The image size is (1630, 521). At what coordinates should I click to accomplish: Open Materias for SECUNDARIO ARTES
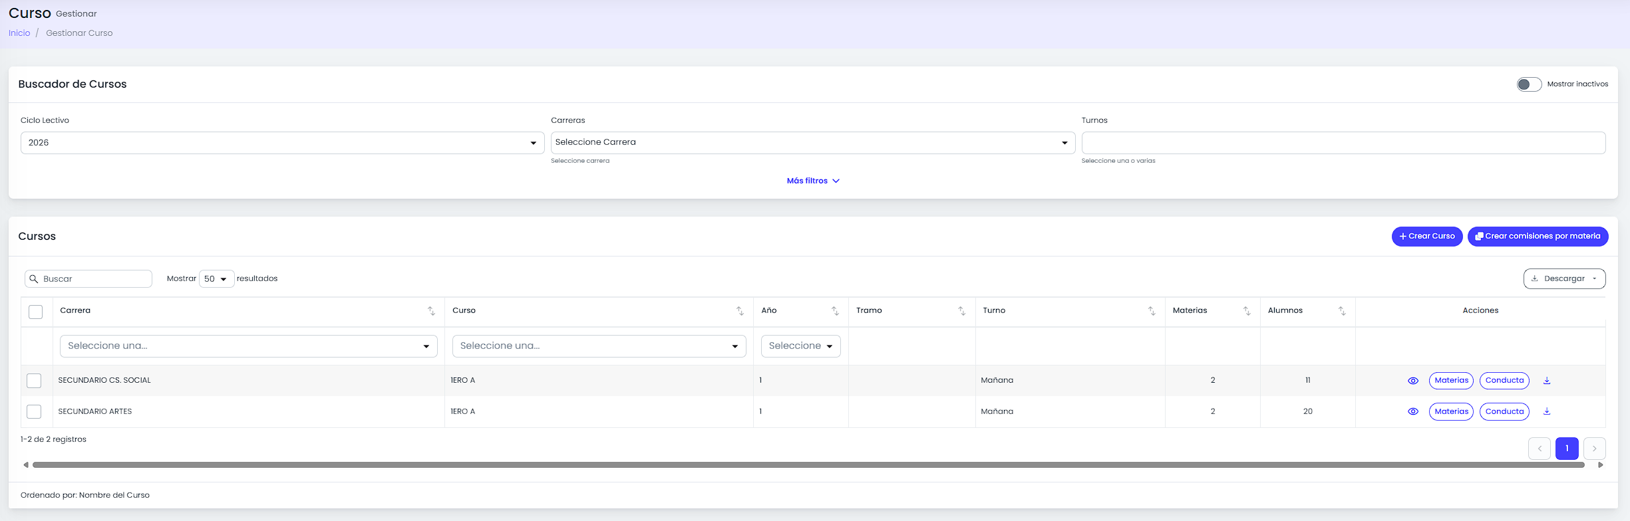(1451, 412)
